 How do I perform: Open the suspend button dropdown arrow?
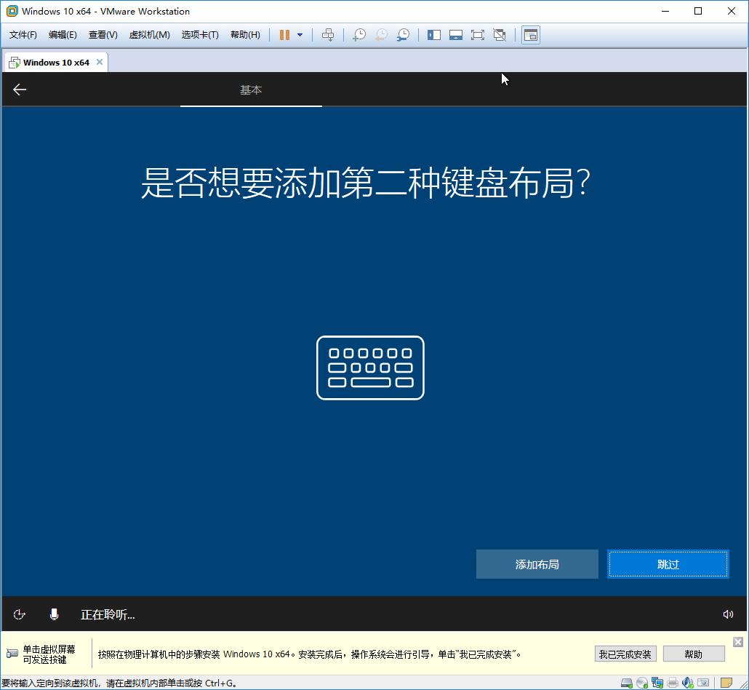point(299,34)
